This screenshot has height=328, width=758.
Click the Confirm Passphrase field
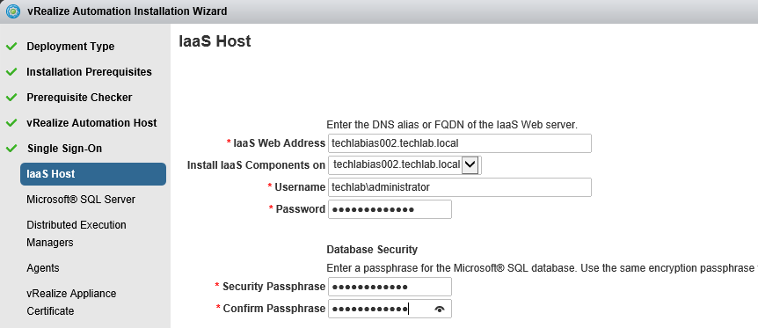tap(390, 309)
